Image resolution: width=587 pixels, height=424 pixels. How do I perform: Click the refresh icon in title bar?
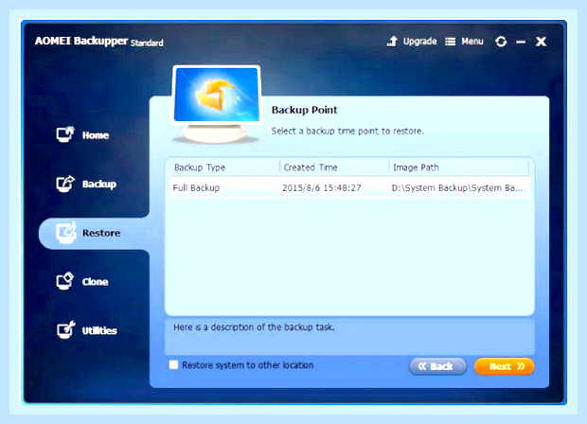click(x=501, y=41)
